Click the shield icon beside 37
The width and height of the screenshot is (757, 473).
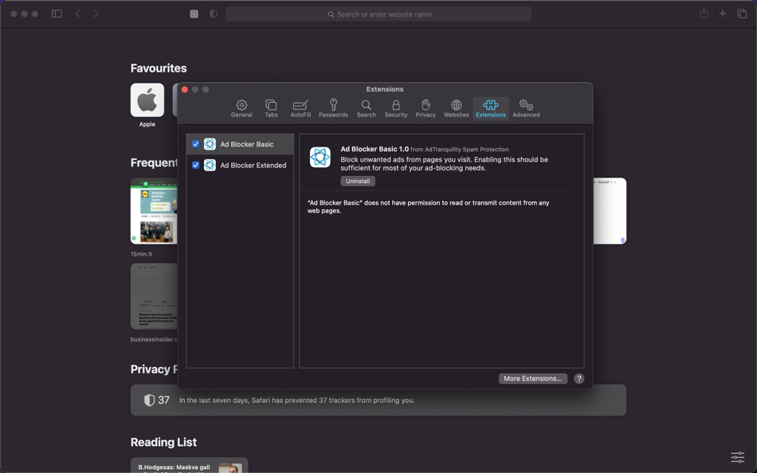click(149, 400)
